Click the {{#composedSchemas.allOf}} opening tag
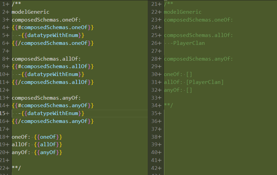Image resolution: width=277 pixels, height=175 pixels. point(53,66)
